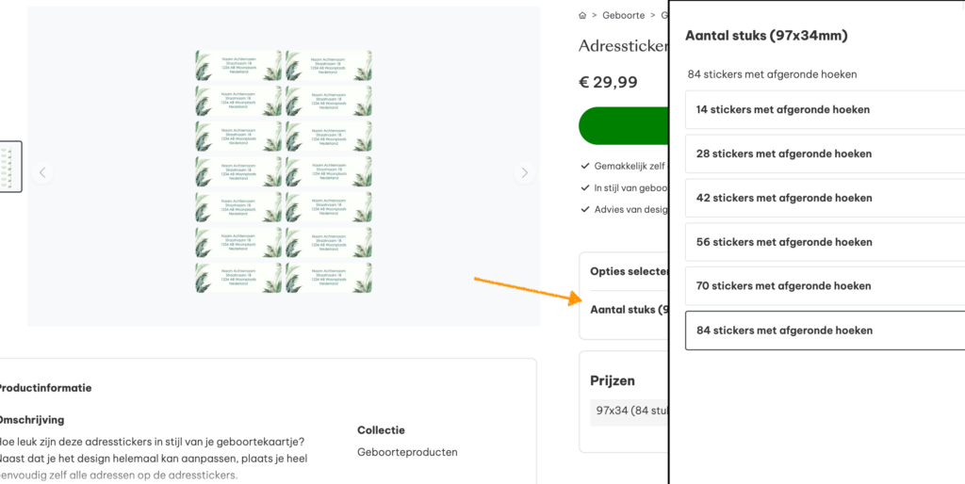Go to next product image arrow

tap(525, 172)
